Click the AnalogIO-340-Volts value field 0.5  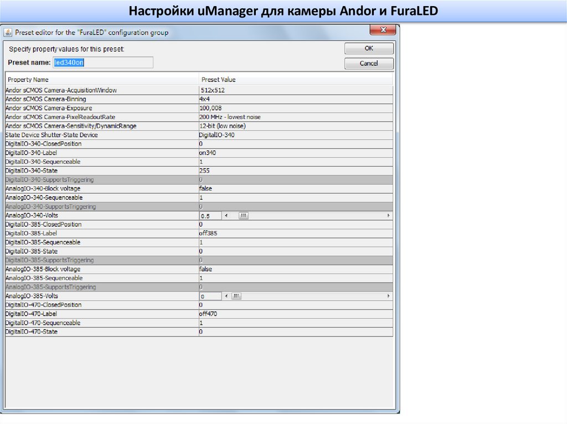pos(210,216)
